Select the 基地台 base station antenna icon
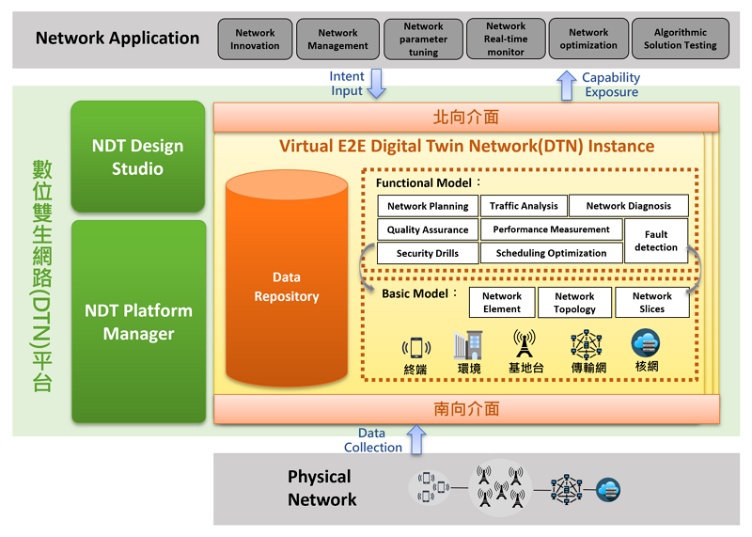Screen dimensions: 752x537 click(525, 344)
